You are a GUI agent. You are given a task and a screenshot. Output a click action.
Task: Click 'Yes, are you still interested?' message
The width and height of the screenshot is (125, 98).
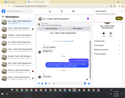78,60
